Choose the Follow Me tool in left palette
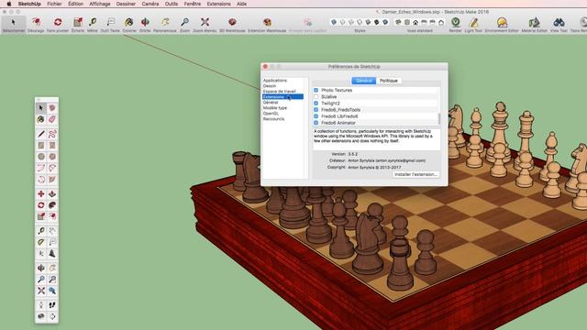Screen dimensions: 587x330 point(52,205)
